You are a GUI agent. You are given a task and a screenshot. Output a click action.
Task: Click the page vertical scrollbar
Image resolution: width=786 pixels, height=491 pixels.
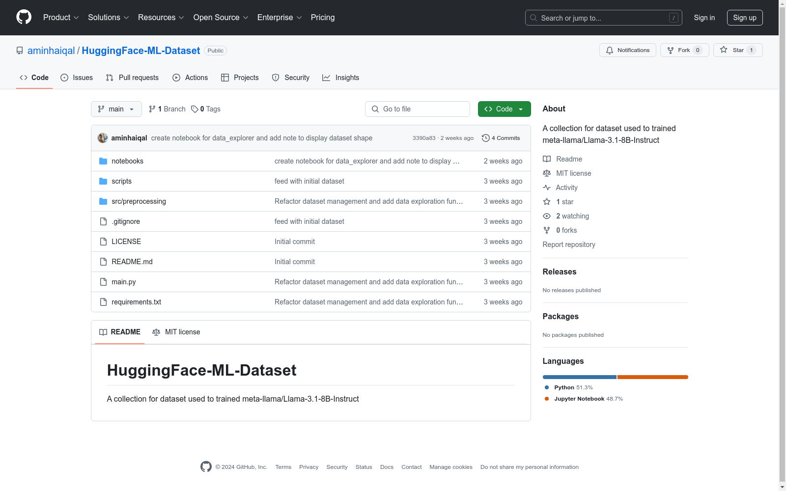(x=782, y=245)
